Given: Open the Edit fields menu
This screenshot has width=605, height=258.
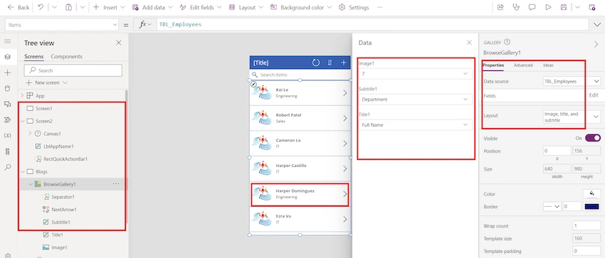Looking at the screenshot, I should click(201, 7).
